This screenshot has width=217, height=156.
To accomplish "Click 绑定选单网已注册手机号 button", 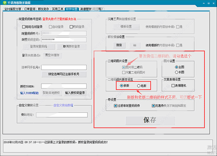I will click(x=64, y=74).
